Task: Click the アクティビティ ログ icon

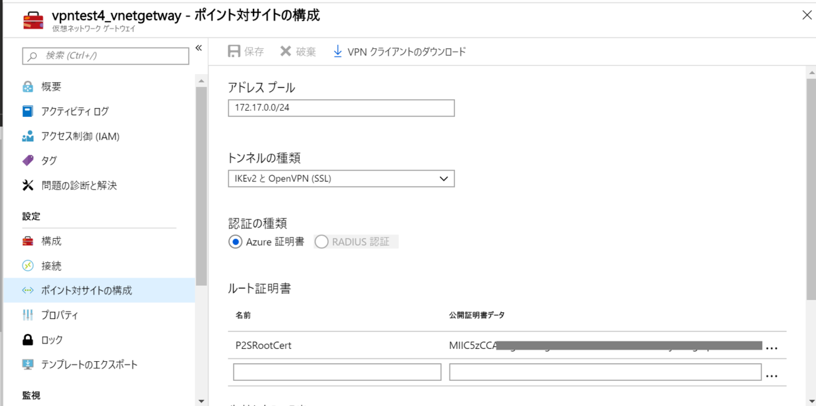Action: click(28, 111)
